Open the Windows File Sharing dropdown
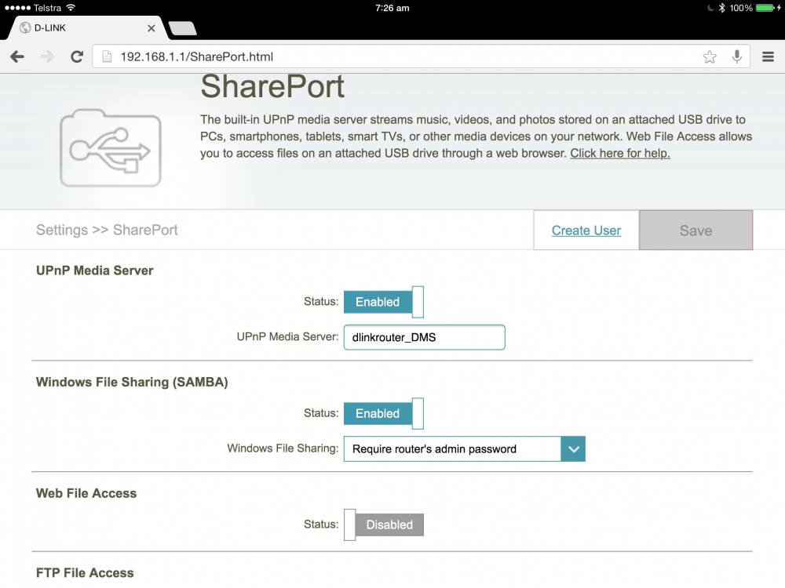 [464, 449]
